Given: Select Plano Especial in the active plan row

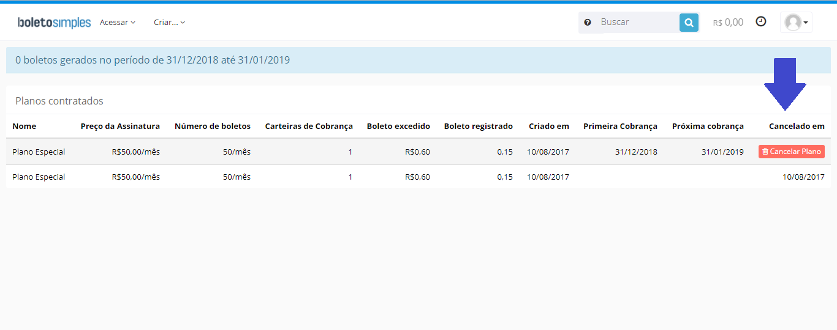Looking at the screenshot, I should [39, 152].
